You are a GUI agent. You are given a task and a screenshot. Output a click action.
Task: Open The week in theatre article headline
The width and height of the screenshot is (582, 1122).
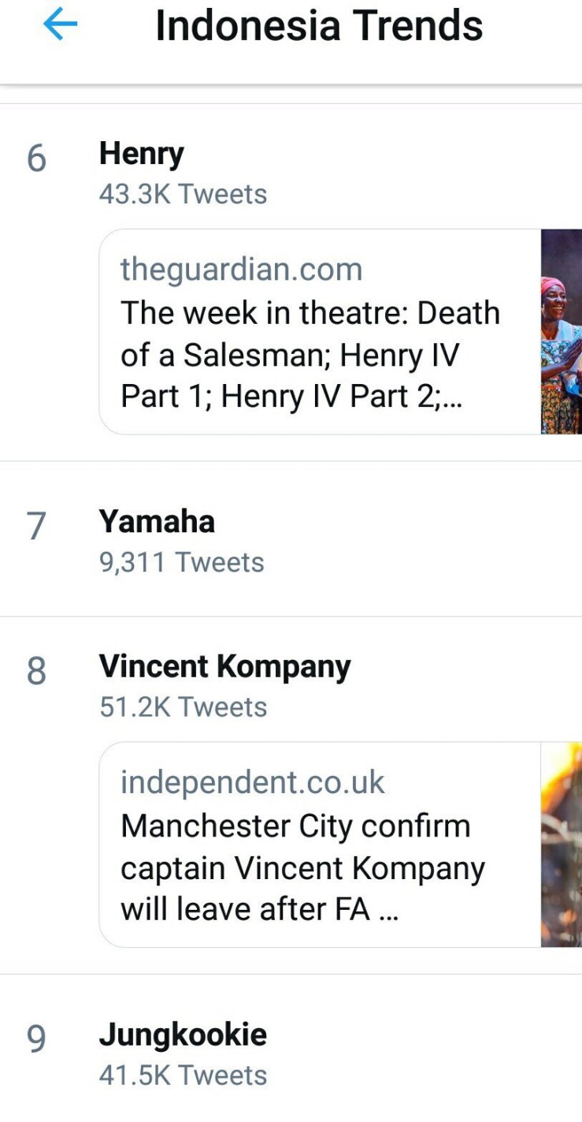click(x=310, y=355)
